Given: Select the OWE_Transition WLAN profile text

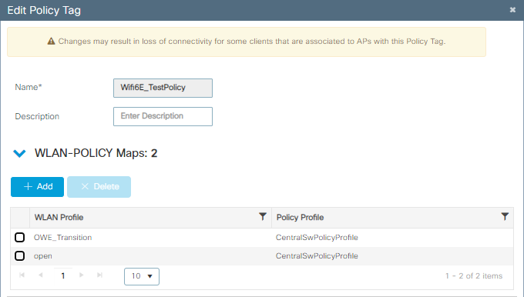Looking at the screenshot, I should click(x=63, y=237).
